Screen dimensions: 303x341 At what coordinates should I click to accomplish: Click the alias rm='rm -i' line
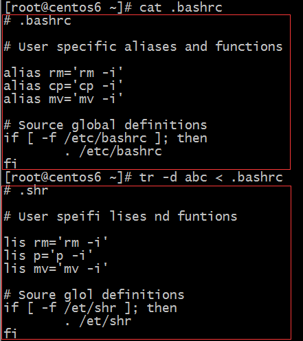tap(63, 73)
